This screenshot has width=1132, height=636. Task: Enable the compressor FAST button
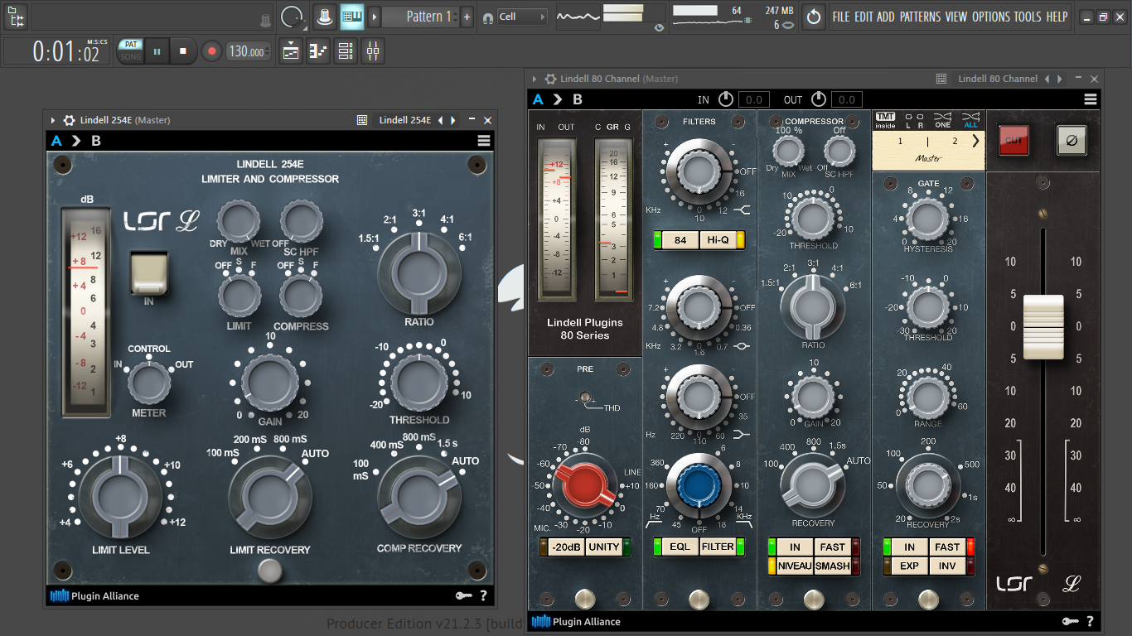(832, 547)
